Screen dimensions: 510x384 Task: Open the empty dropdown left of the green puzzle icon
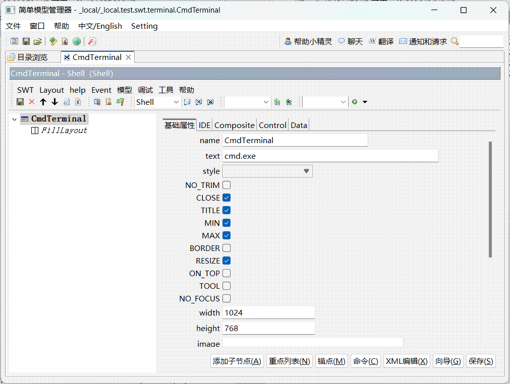(248, 102)
